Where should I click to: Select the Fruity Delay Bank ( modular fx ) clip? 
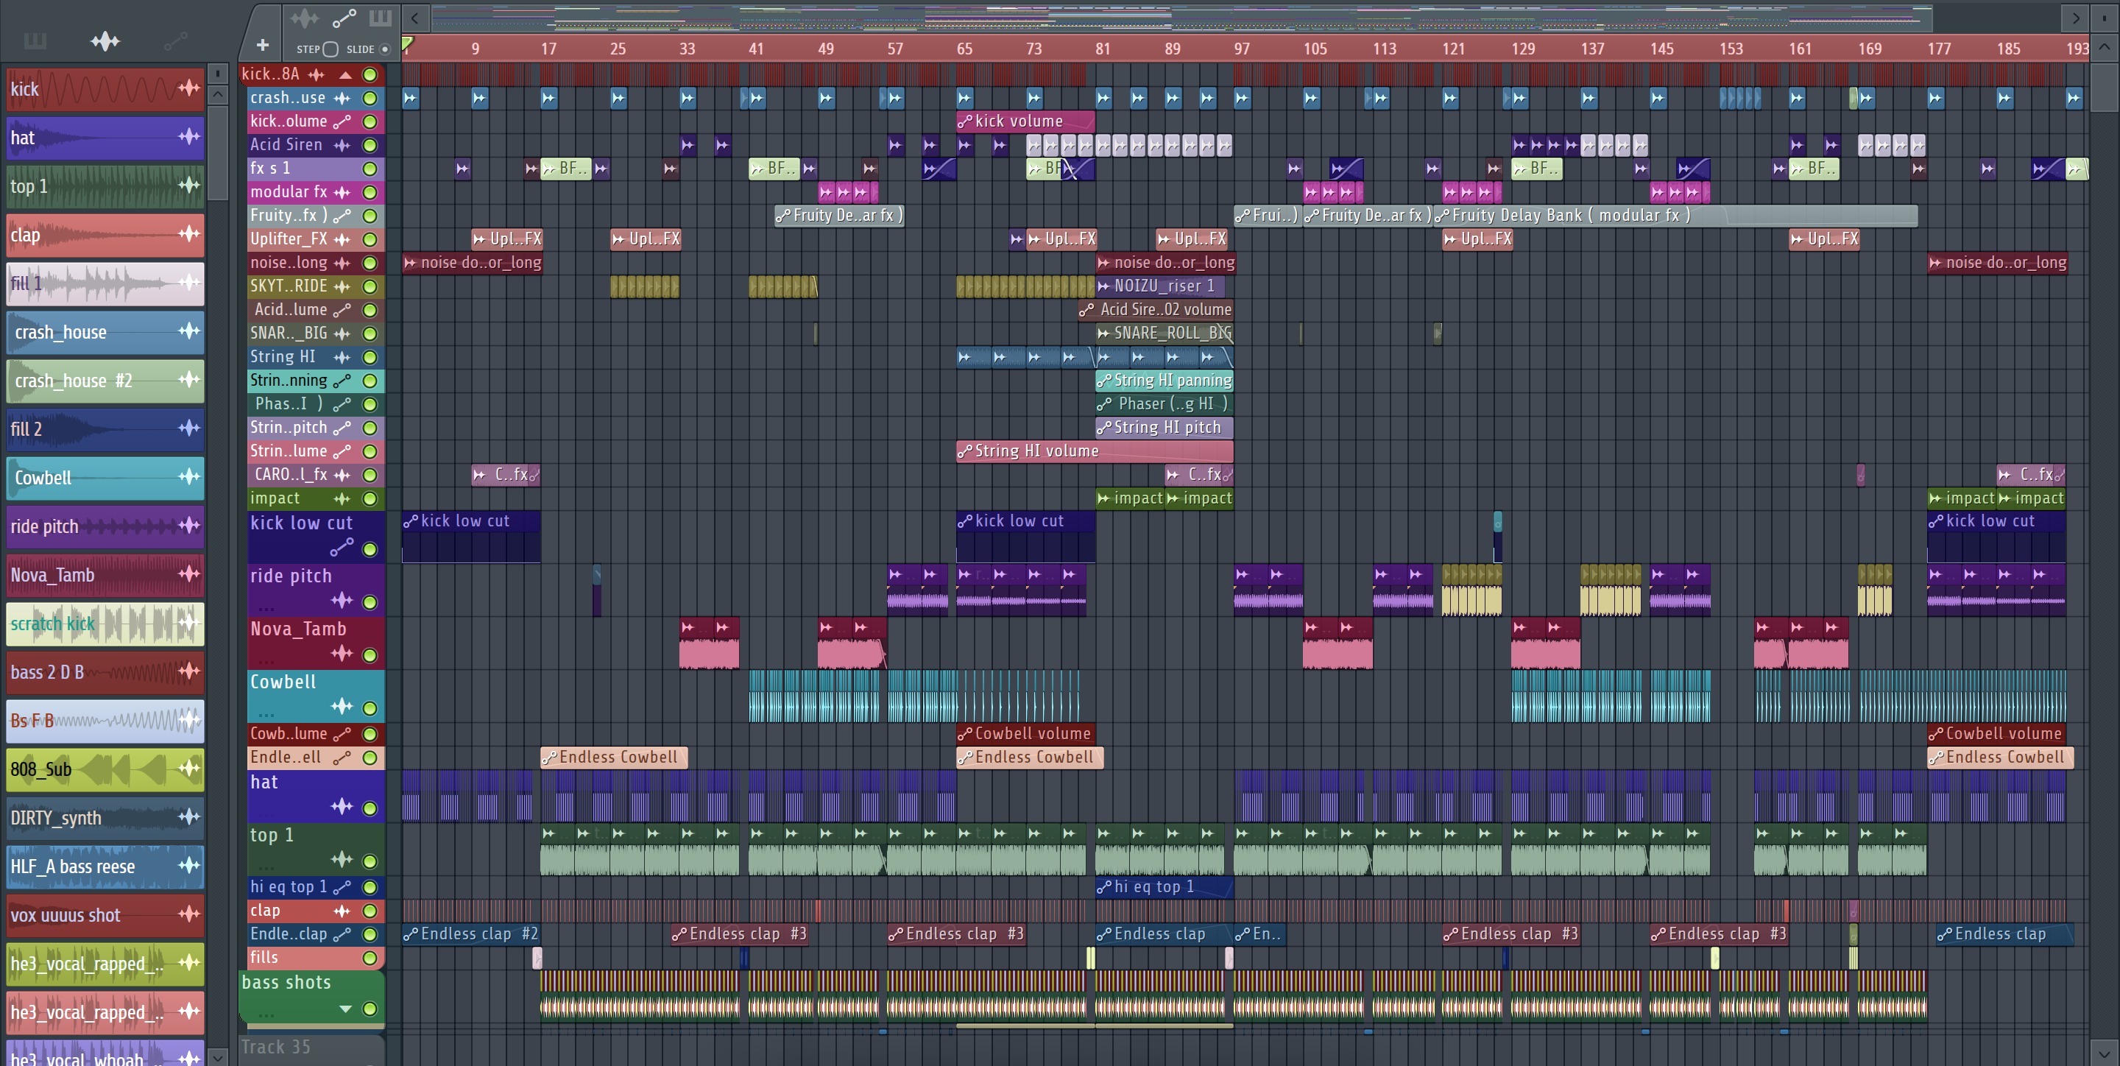[1675, 216]
